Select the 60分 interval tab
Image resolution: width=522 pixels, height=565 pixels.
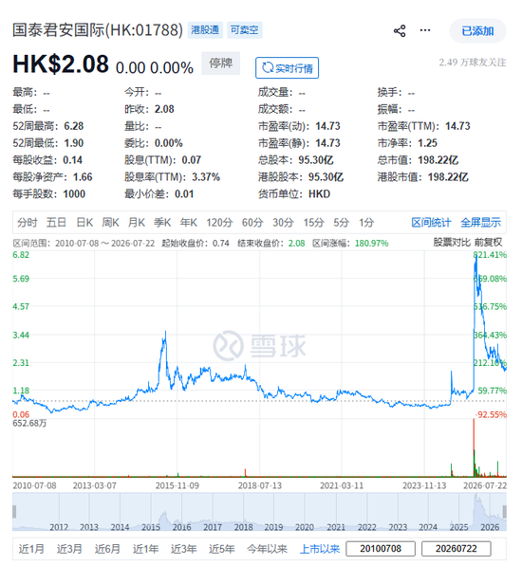click(252, 223)
